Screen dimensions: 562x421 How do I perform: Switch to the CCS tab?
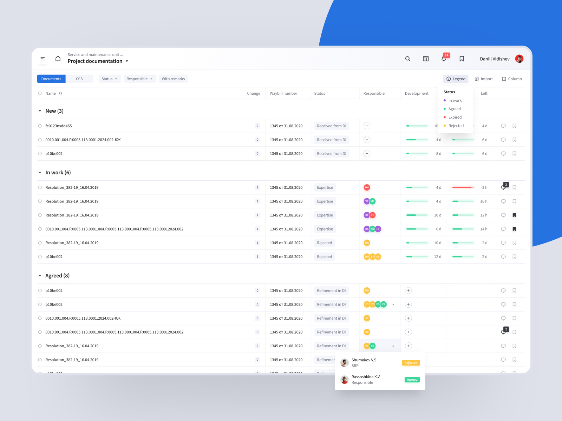80,79
